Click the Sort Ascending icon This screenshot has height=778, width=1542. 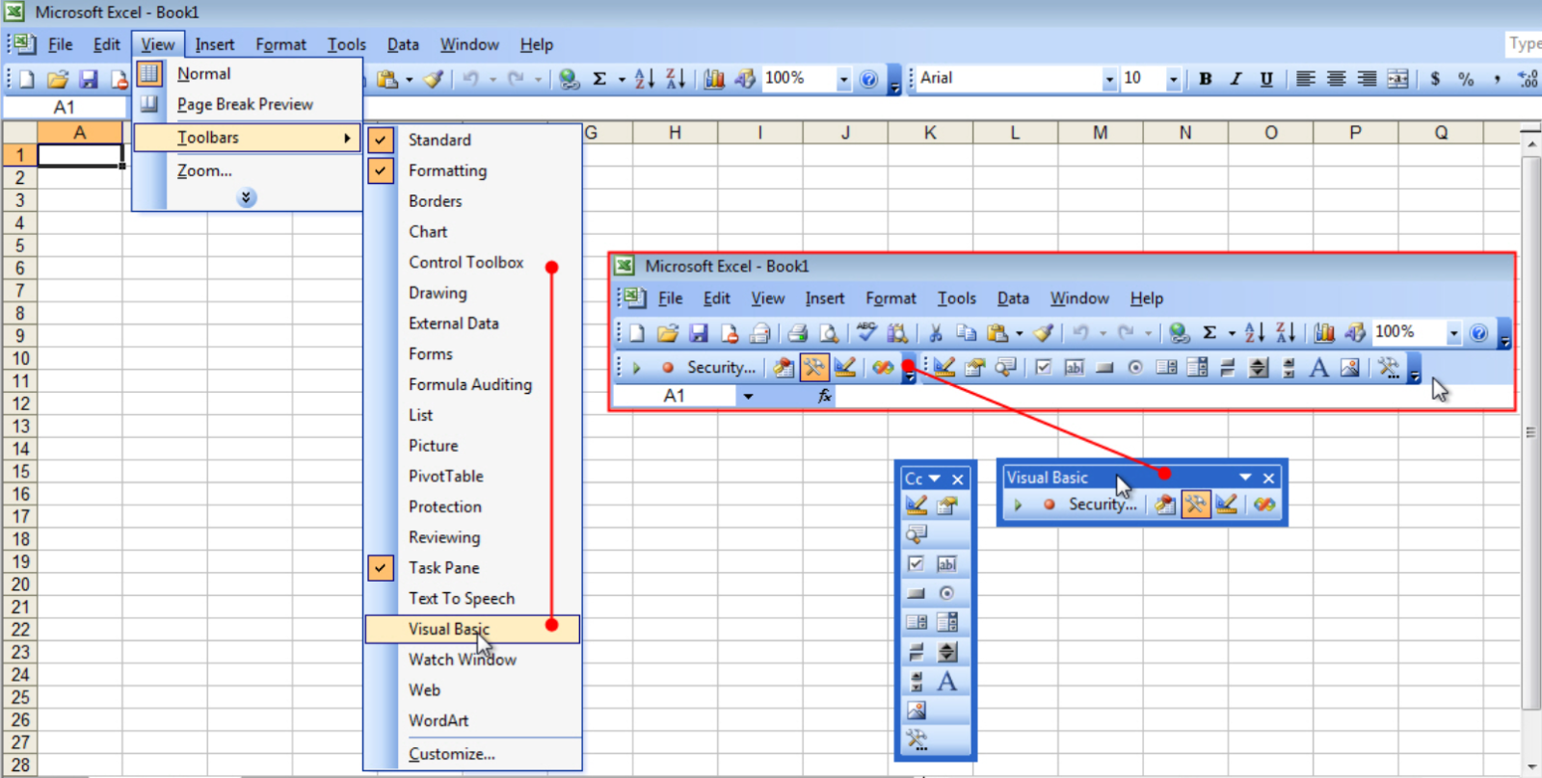pyautogui.click(x=645, y=79)
